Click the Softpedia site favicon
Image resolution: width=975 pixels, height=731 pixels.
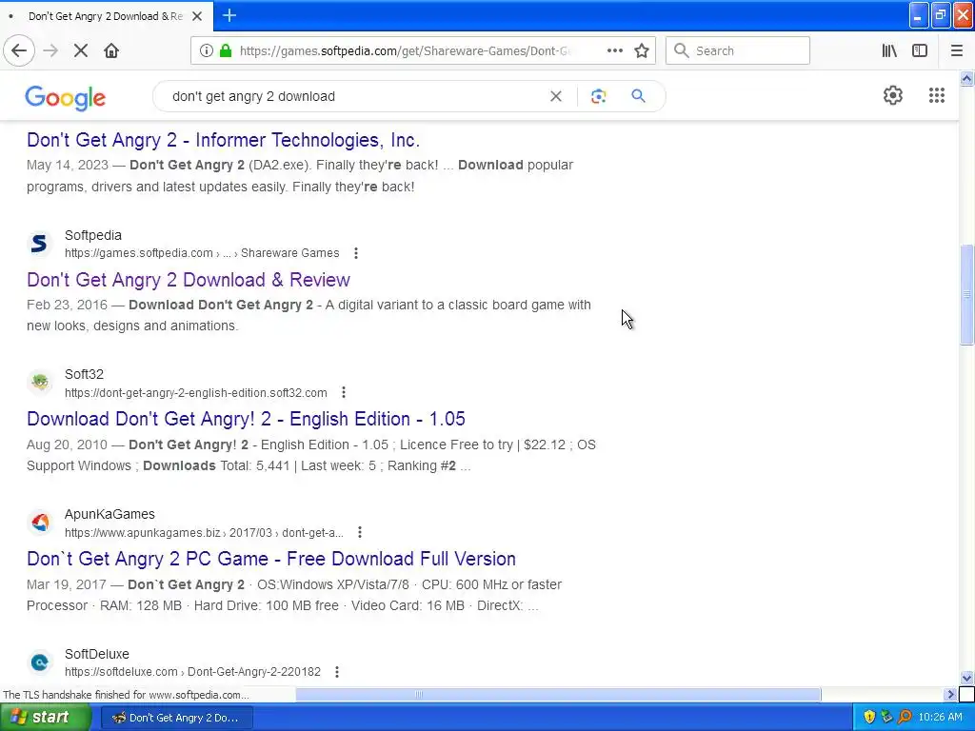pos(40,243)
